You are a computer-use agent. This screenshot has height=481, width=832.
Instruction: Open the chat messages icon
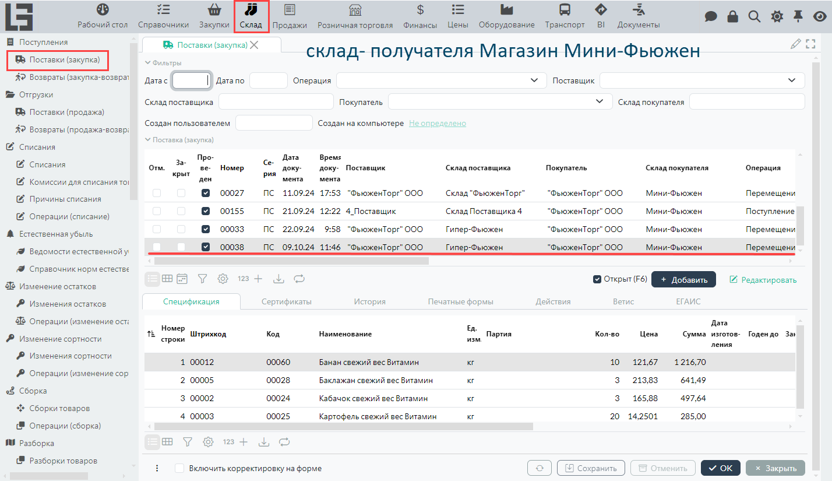point(711,16)
